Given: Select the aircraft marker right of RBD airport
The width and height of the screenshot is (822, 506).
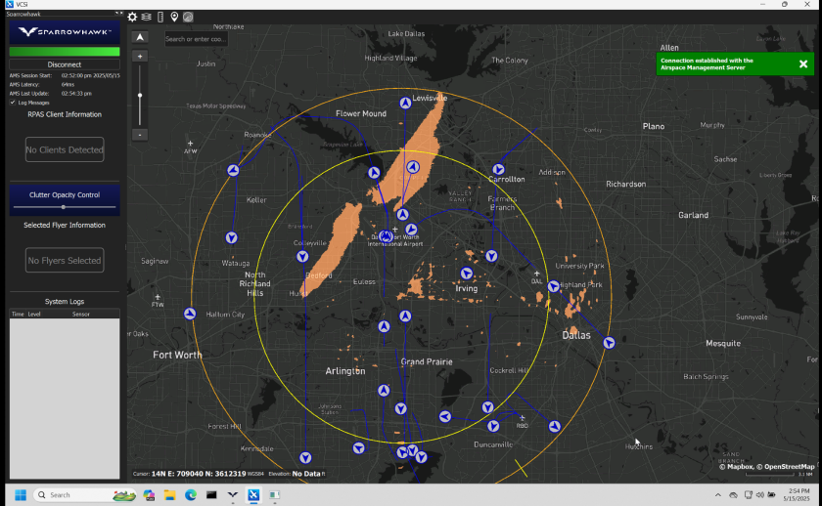Looking at the screenshot, I should (x=554, y=427).
